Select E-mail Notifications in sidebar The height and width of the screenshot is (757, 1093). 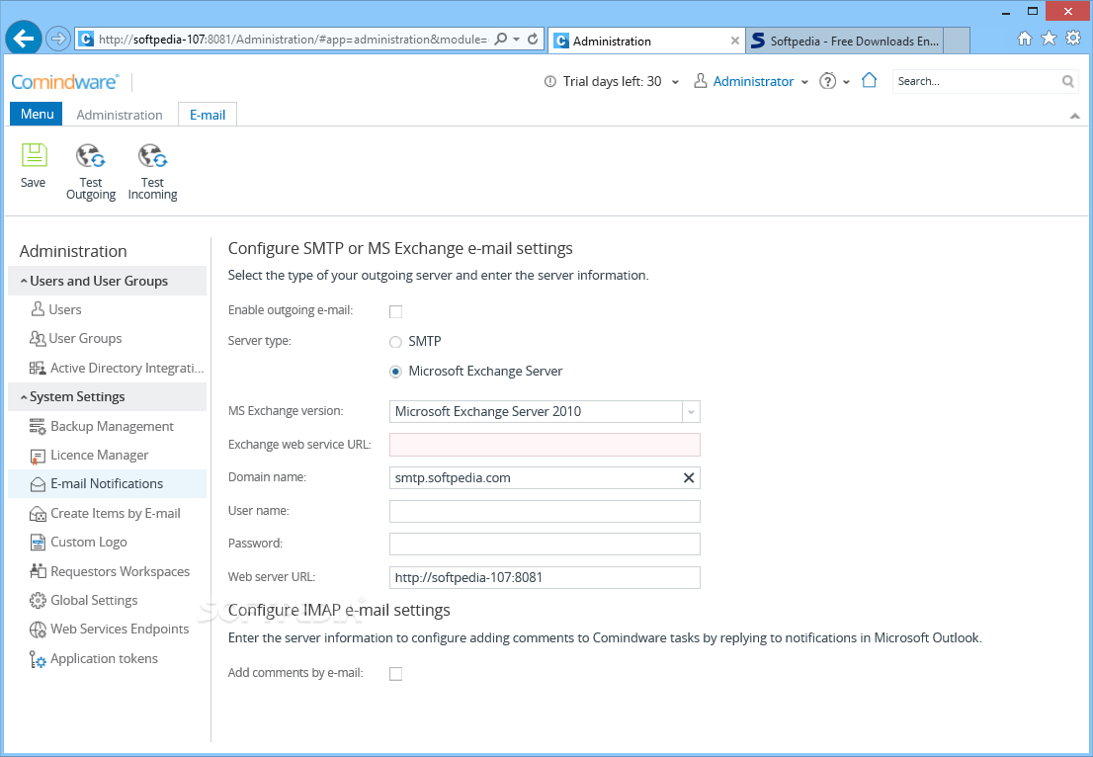107,484
